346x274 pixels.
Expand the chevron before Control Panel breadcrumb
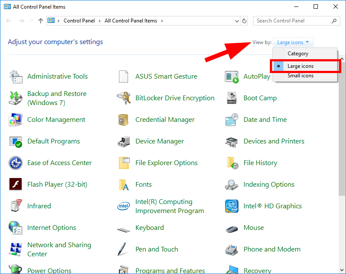58,21
